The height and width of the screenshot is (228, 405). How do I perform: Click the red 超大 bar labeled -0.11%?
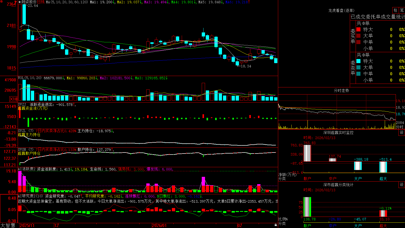tap(383, 213)
